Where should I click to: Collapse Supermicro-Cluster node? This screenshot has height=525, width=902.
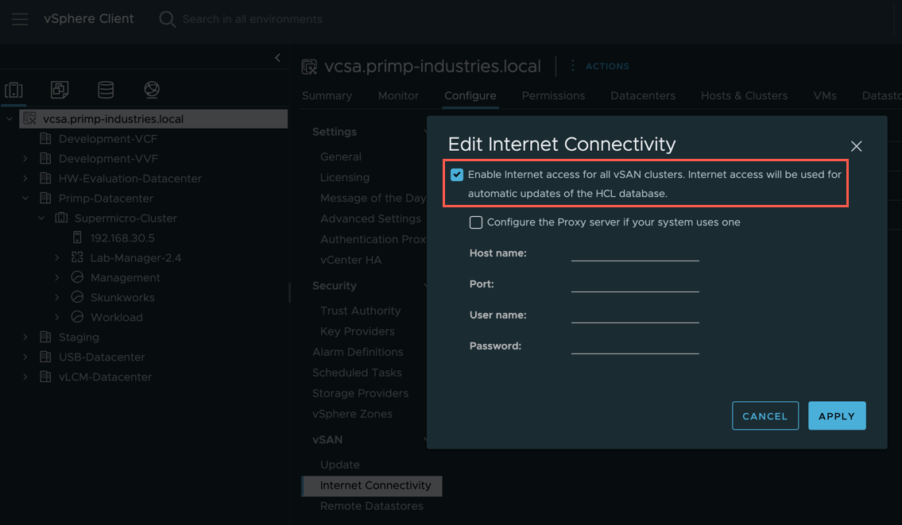41,218
